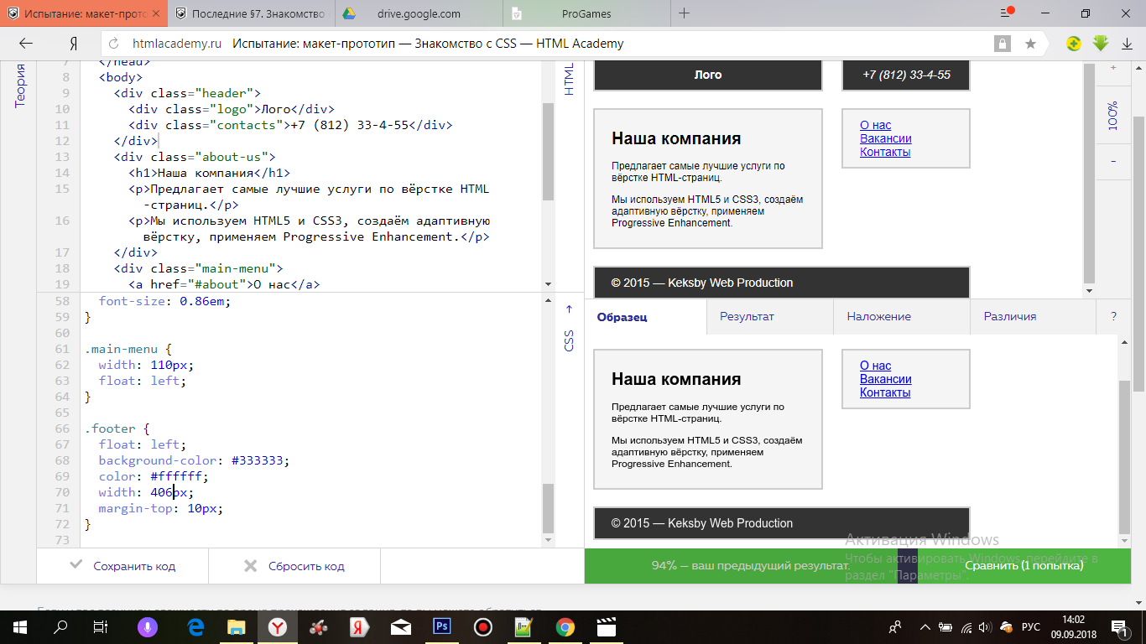The image size is (1146, 644).
Task: Click the Yandex 'Я' home icon
Action: click(74, 44)
